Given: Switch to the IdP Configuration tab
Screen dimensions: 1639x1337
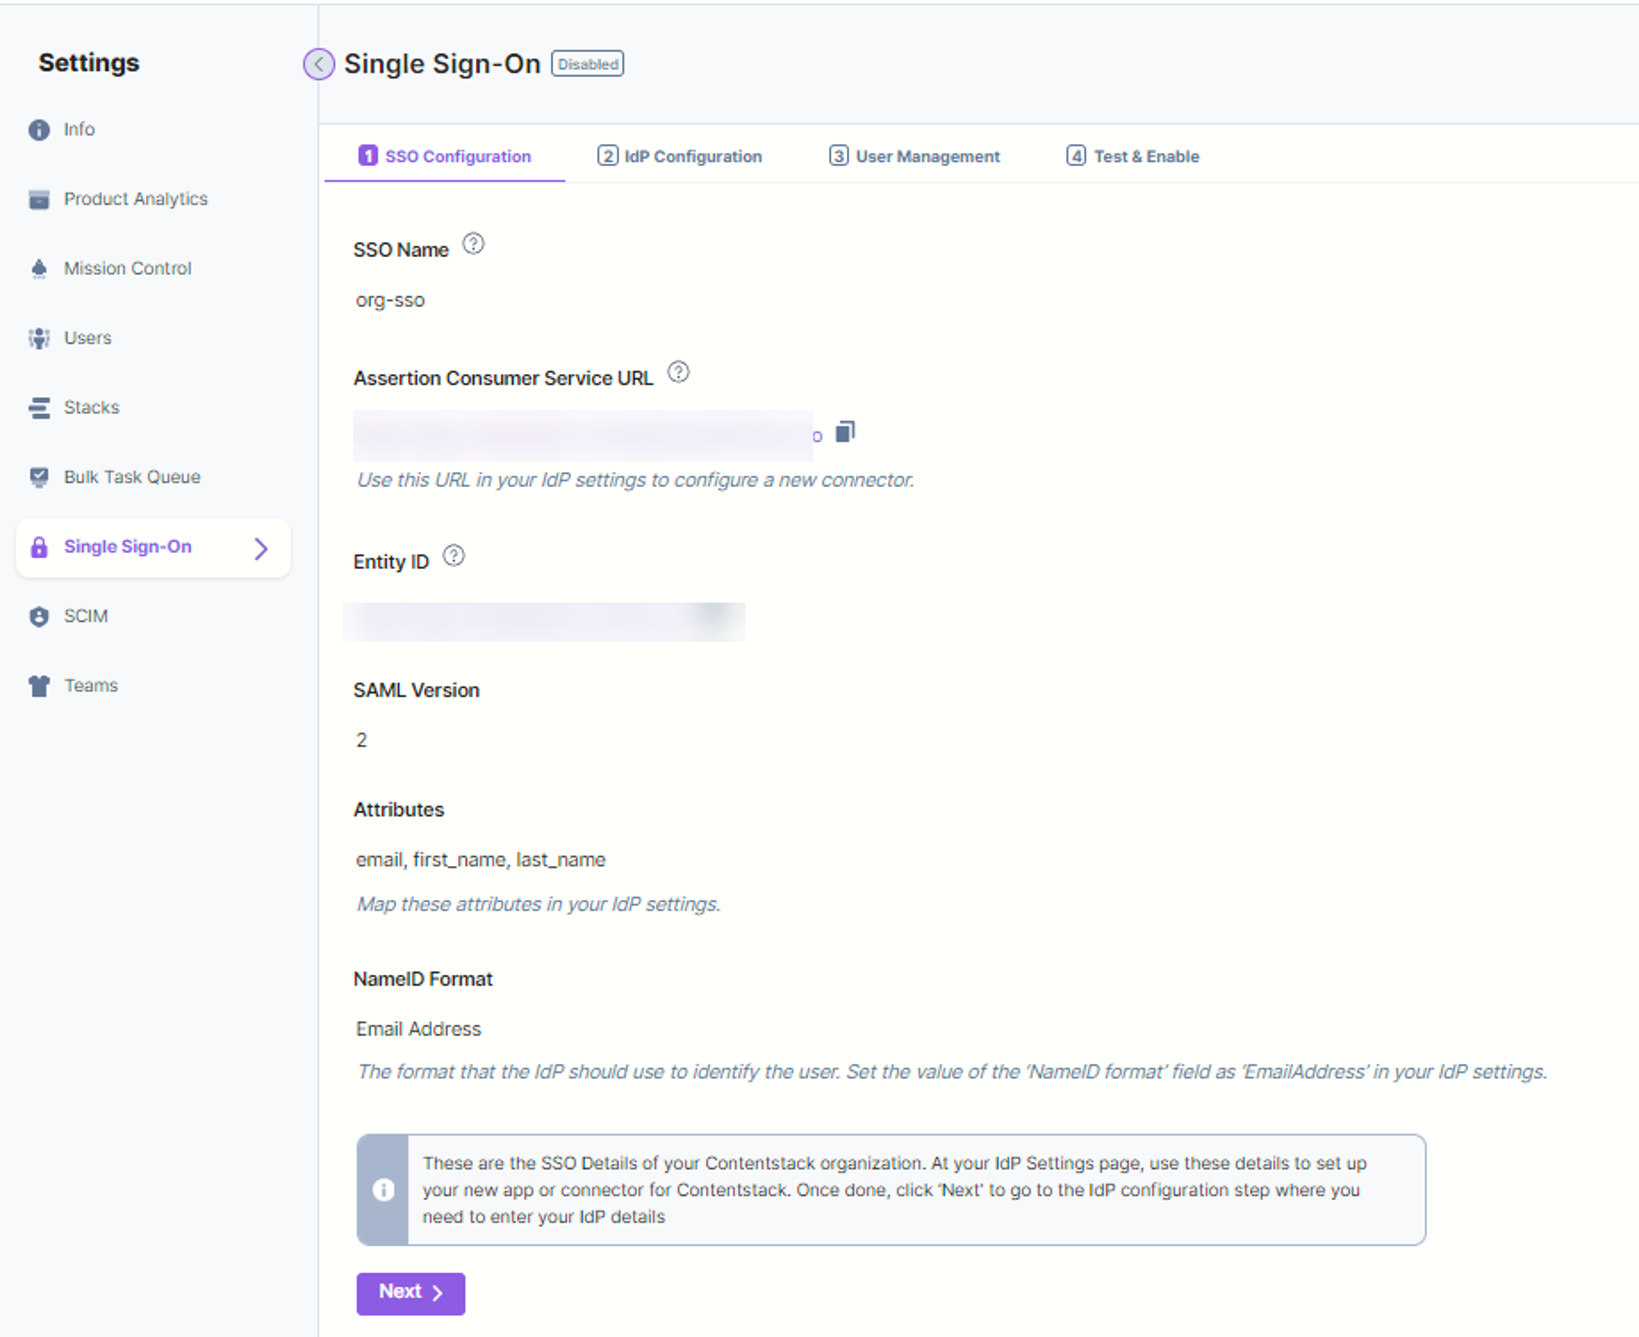Looking at the screenshot, I should tap(680, 156).
